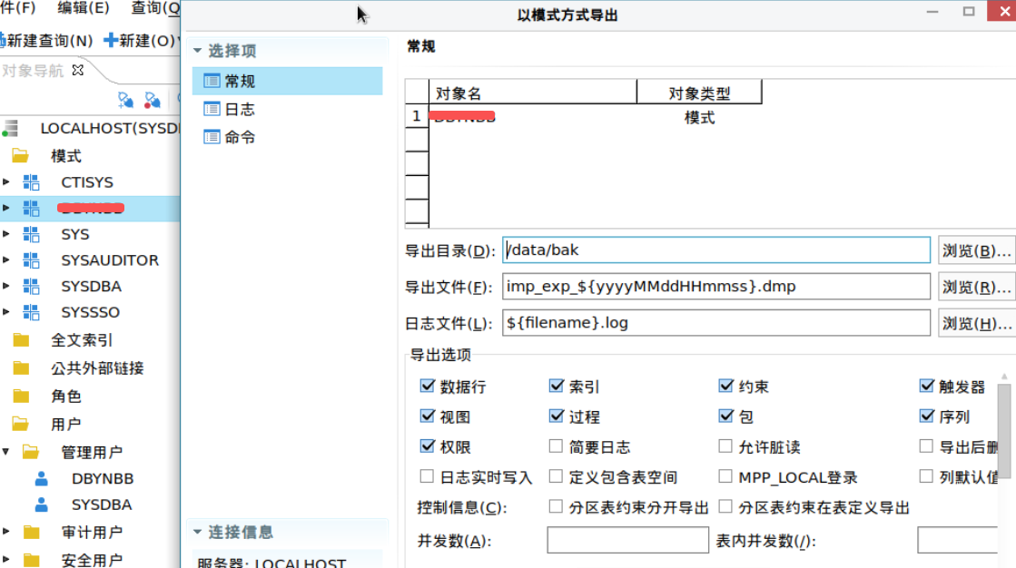Expand the 审计用户 tree node
Viewport: 1016px width, 568px height.
(x=6, y=532)
